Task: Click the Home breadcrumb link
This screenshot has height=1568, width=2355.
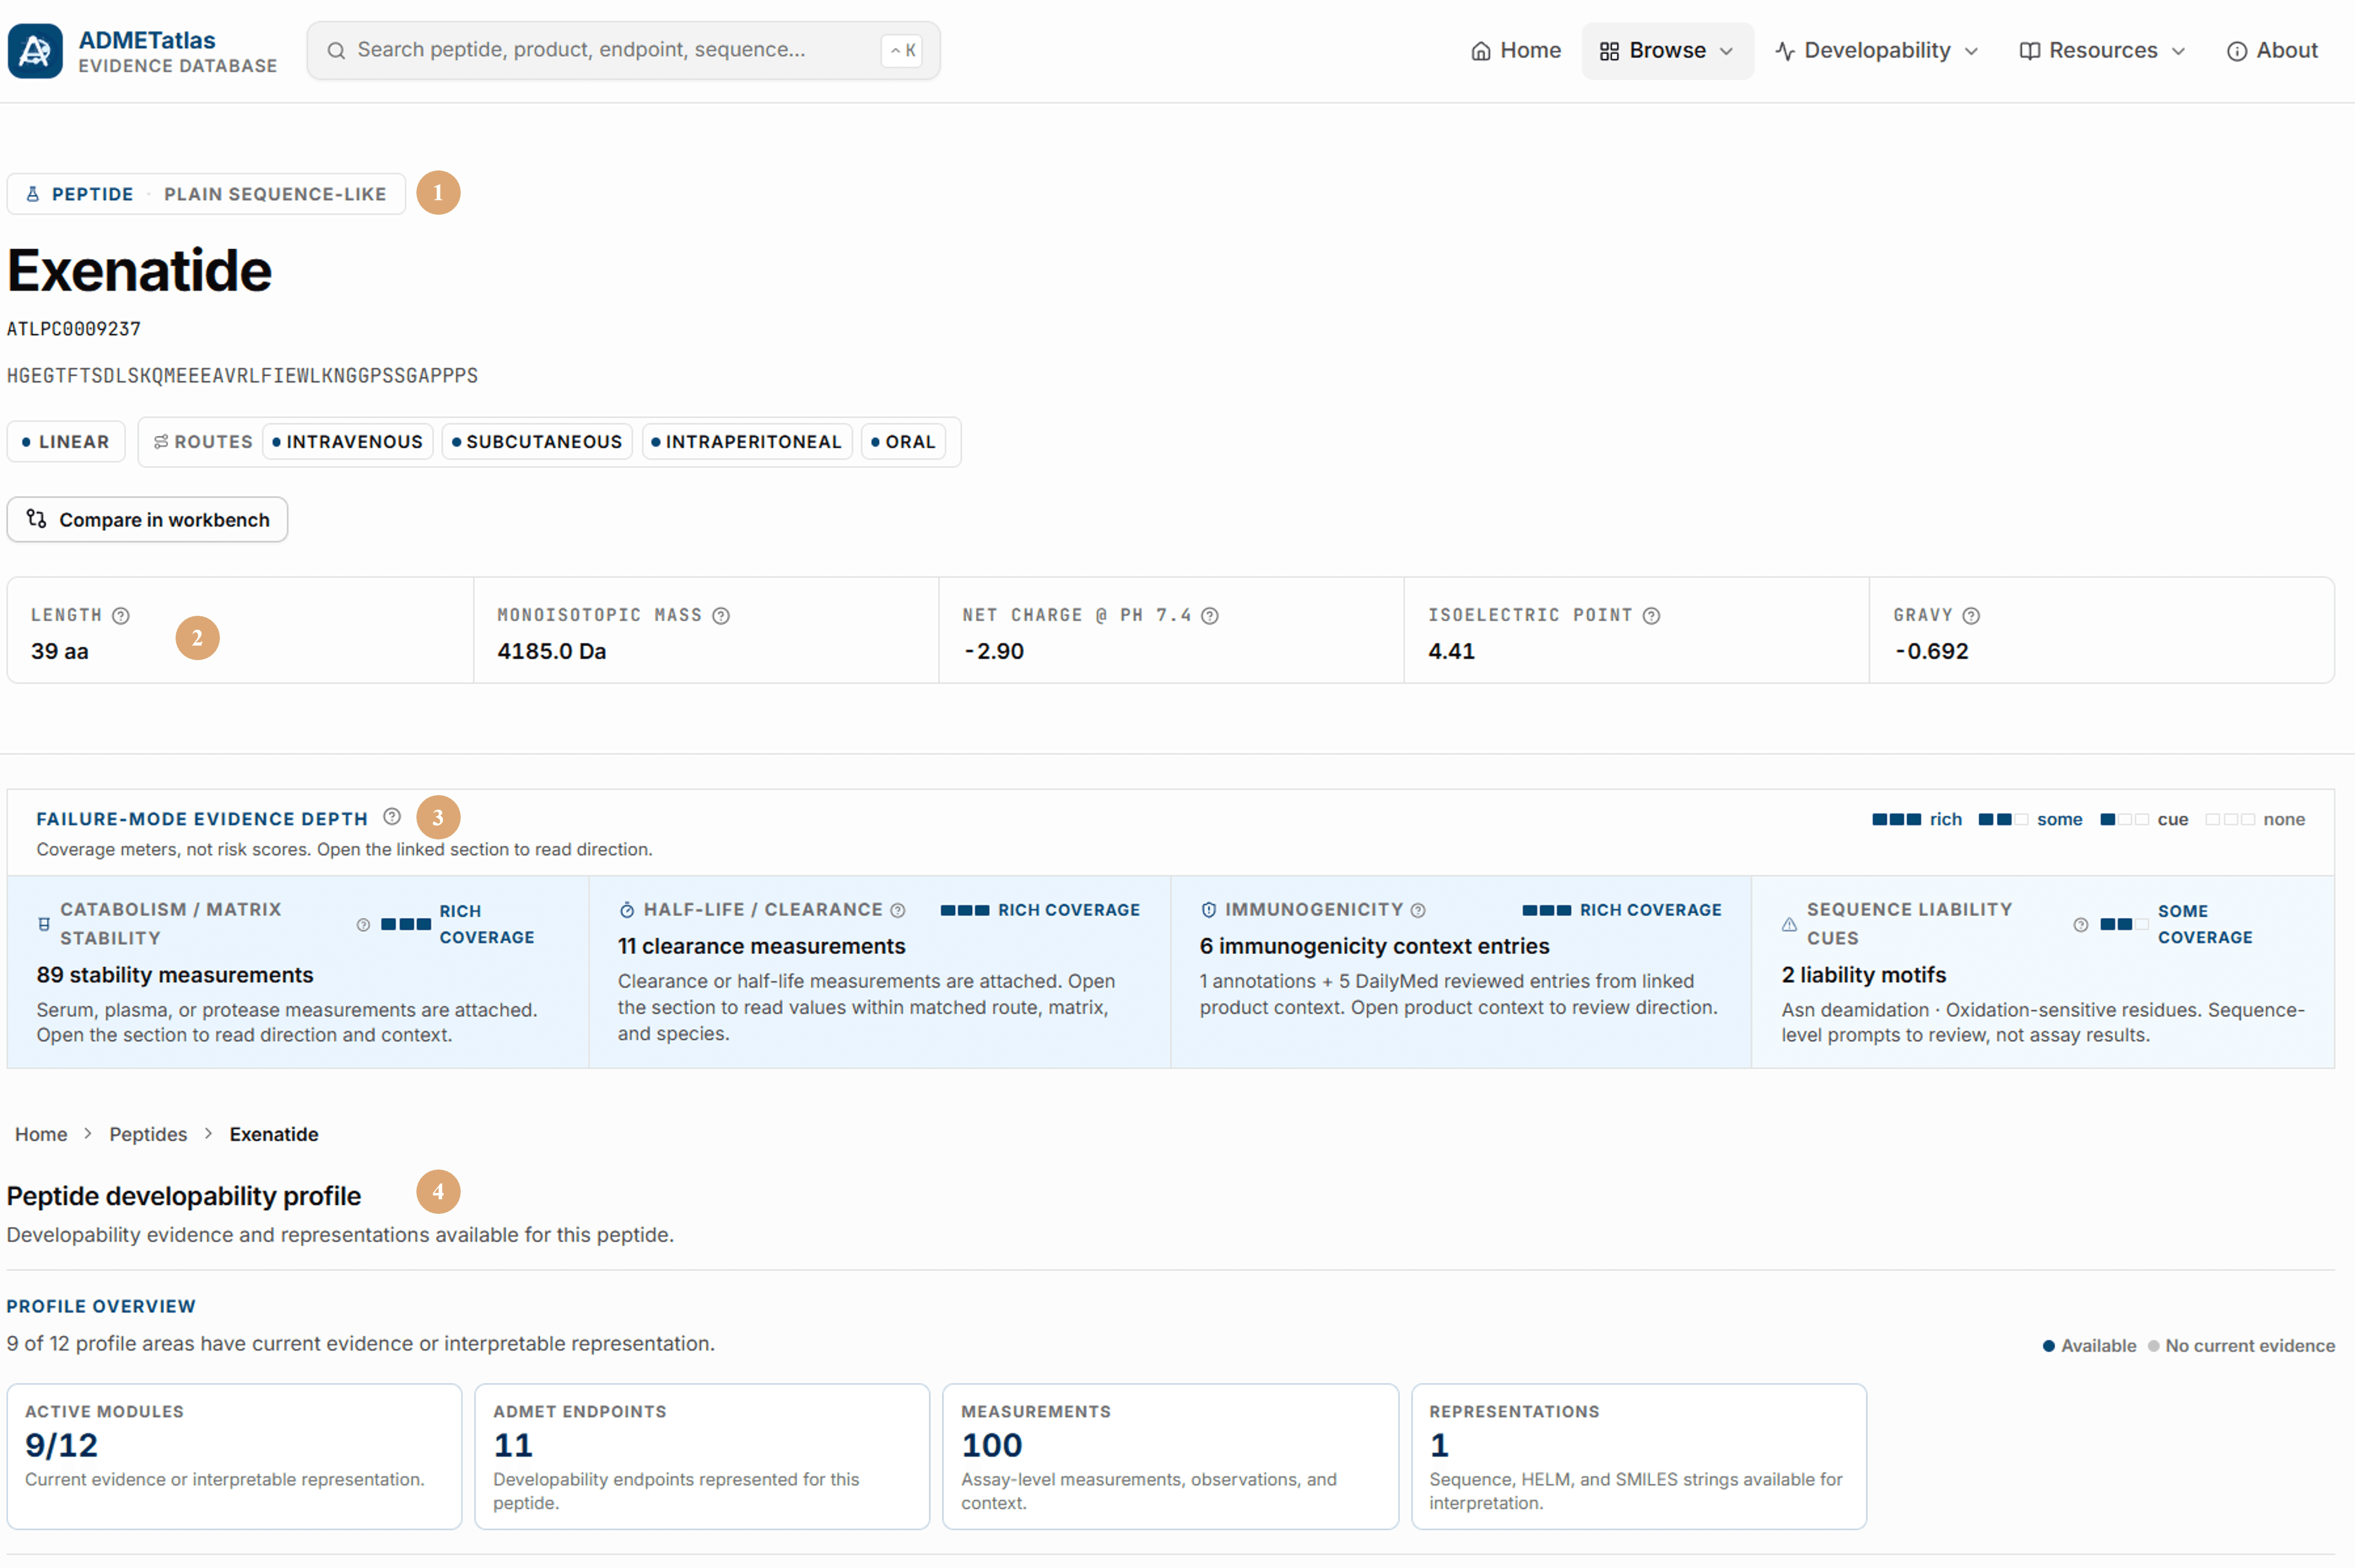Action: coord(41,1134)
